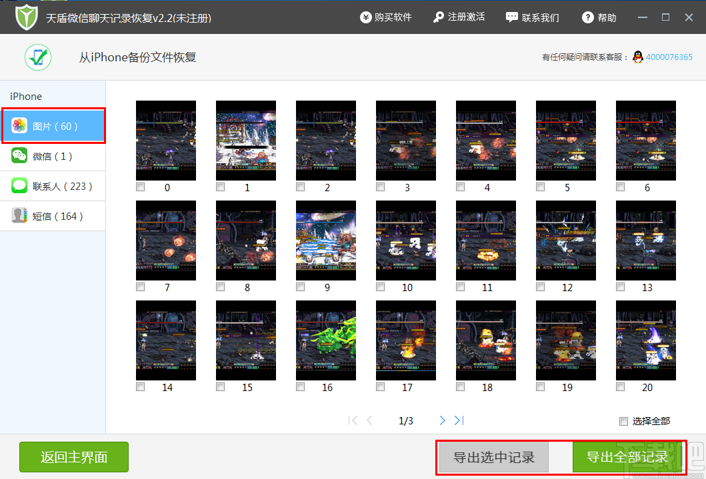Viewport: 706px width, 479px height.
Task: Click the 导出全部记录 button
Action: (627, 458)
